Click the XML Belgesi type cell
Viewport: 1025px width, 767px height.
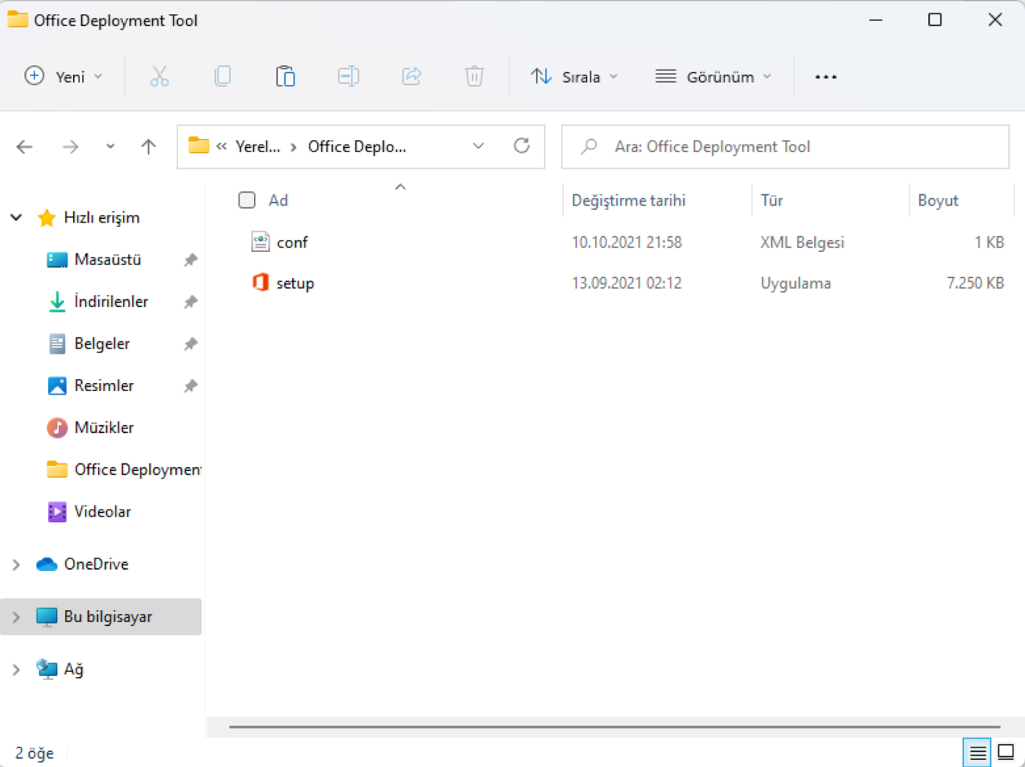[x=802, y=242]
